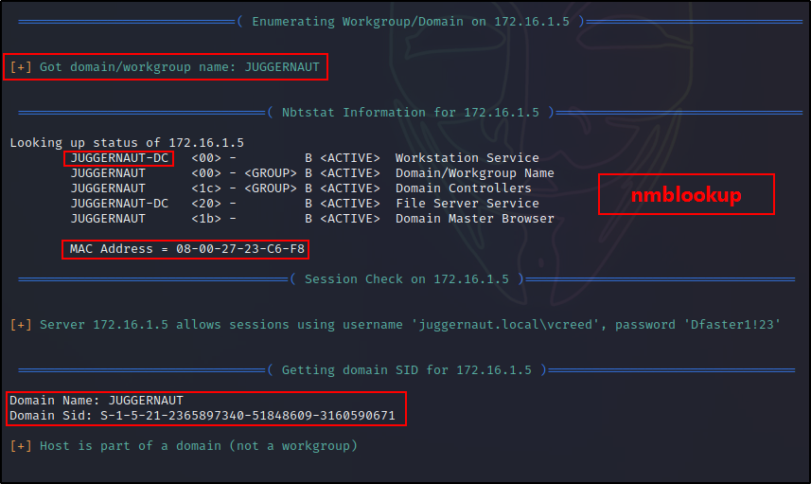Click the Looking up status line
This screenshot has width=811, height=484.
(127, 143)
